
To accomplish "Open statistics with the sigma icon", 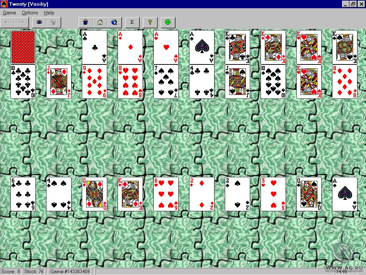I will tap(132, 23).
